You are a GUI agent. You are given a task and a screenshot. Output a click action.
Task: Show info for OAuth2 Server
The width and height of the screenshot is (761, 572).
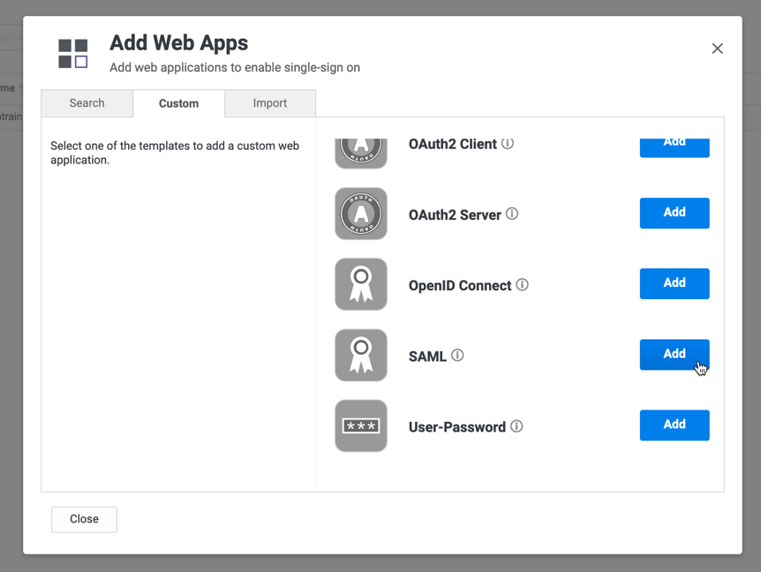point(512,214)
